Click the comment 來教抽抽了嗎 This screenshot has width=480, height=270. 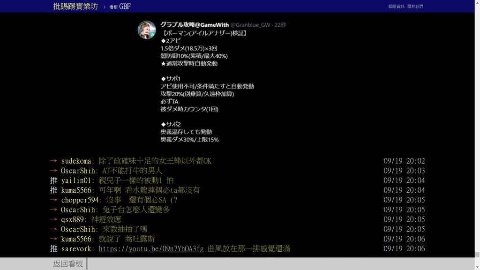125,229
